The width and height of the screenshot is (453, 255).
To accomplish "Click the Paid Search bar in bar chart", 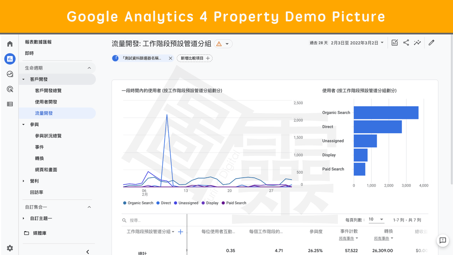I will (x=359, y=169).
